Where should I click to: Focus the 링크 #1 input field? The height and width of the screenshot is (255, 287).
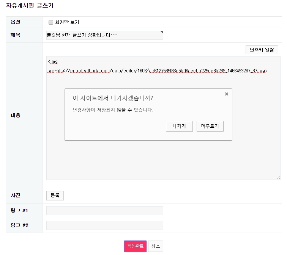click(x=104, y=211)
